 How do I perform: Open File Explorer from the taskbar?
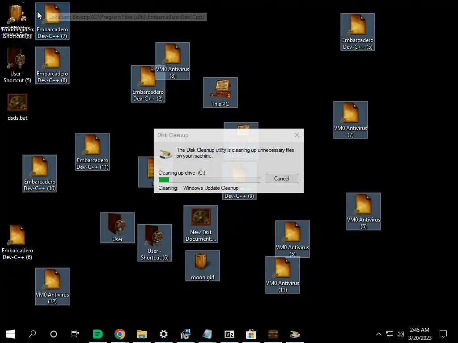pos(142,334)
